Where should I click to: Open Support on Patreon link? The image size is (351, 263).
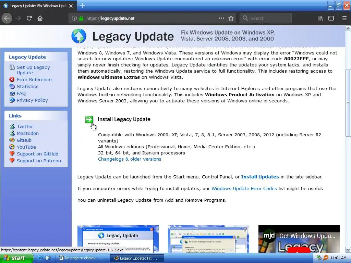[x=39, y=161]
